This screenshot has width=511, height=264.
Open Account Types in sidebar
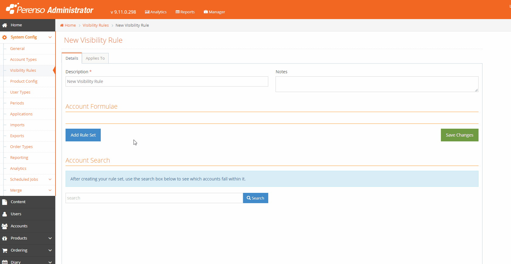23,60
